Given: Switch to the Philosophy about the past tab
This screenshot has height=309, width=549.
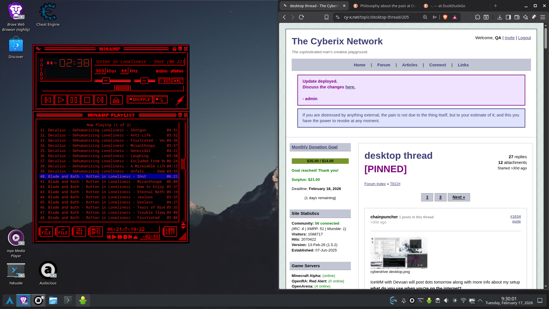Looking at the screenshot, I should pos(385,6).
